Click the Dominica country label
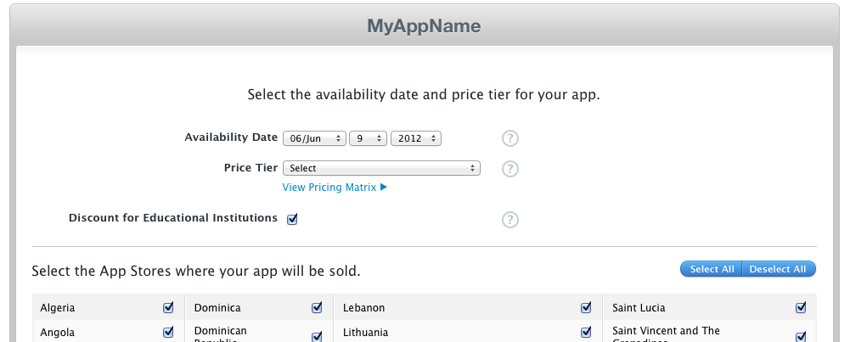Image resolution: width=867 pixels, height=342 pixels. tap(217, 308)
